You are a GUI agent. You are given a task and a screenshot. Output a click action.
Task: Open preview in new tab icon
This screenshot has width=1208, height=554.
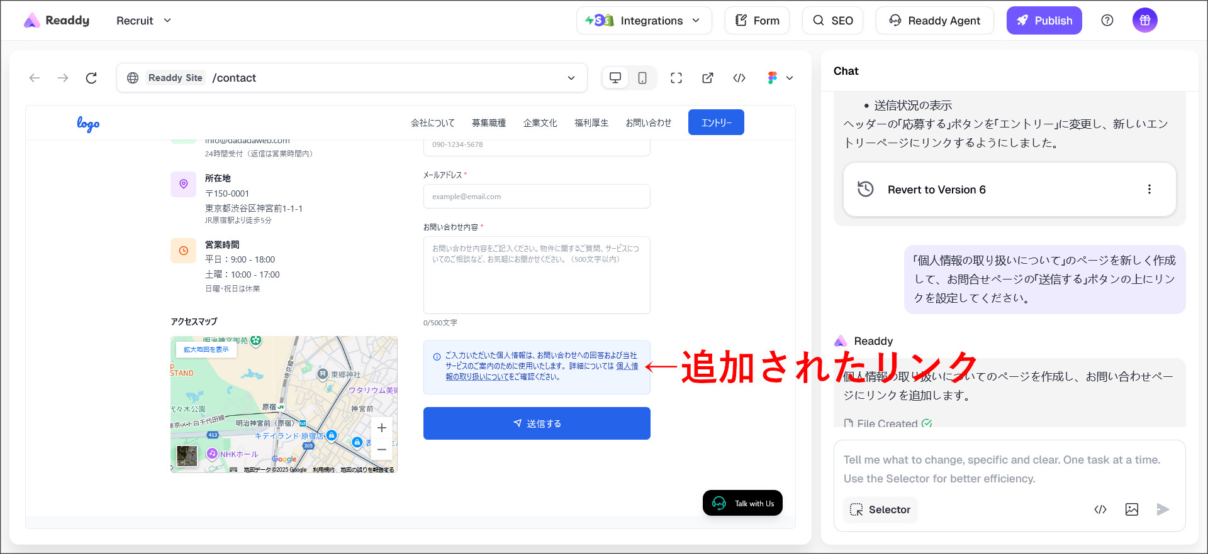(x=708, y=78)
